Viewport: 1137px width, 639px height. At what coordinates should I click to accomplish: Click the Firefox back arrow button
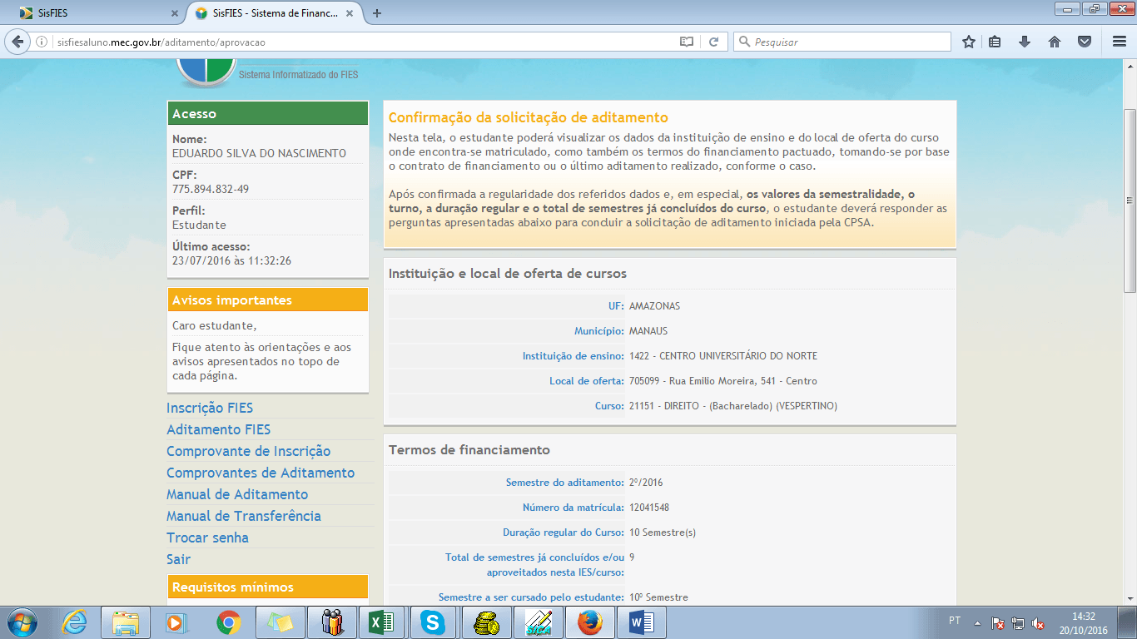[x=17, y=42]
